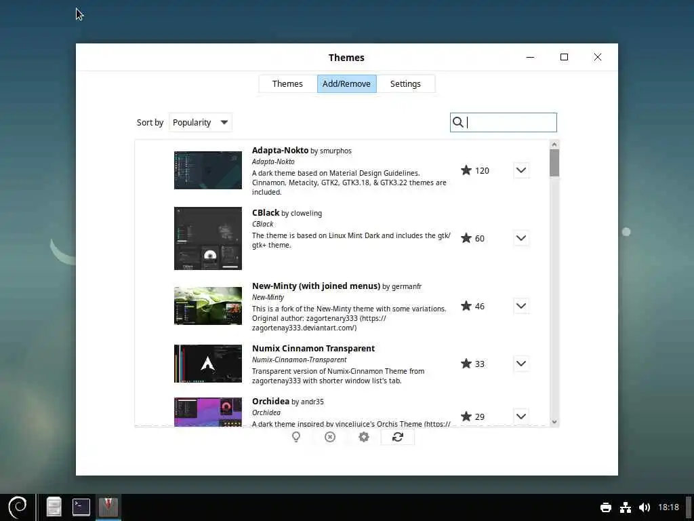Select "New-Minty (with joined menus)" title
This screenshot has width=694, height=521.
coord(316,286)
